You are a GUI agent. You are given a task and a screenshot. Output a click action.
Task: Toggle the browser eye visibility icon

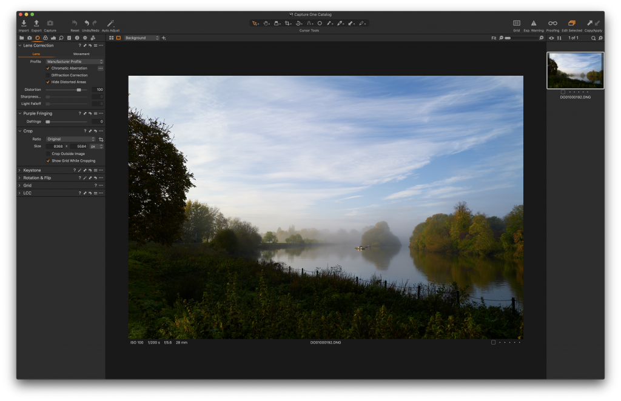tap(551, 38)
